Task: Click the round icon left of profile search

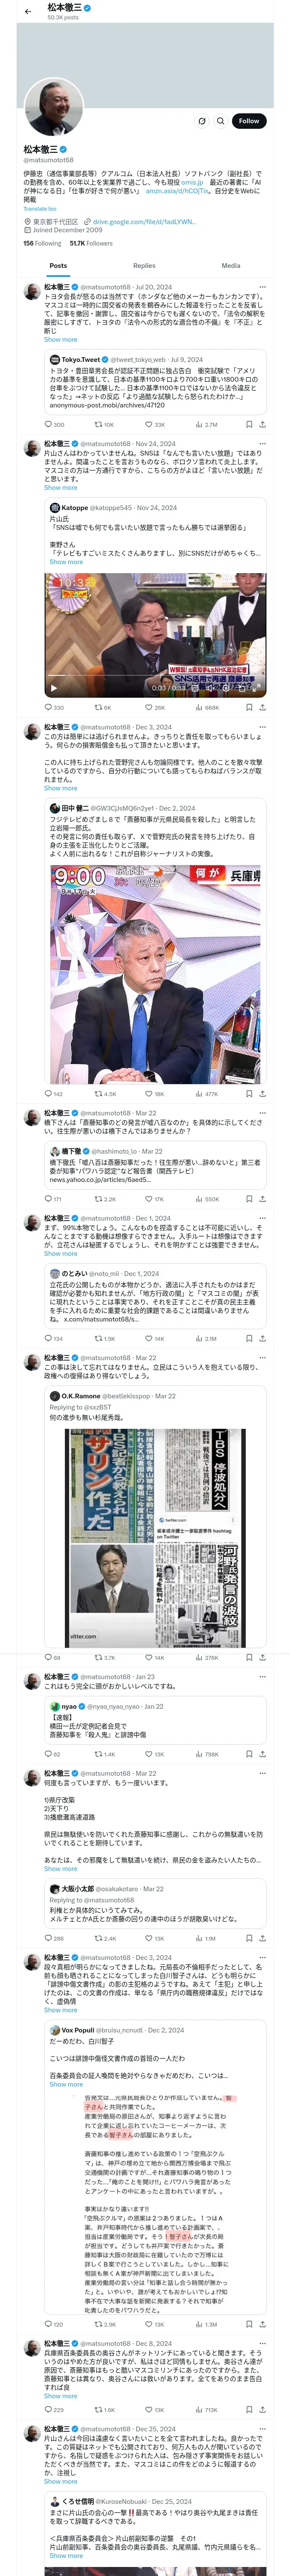Action: [201, 121]
